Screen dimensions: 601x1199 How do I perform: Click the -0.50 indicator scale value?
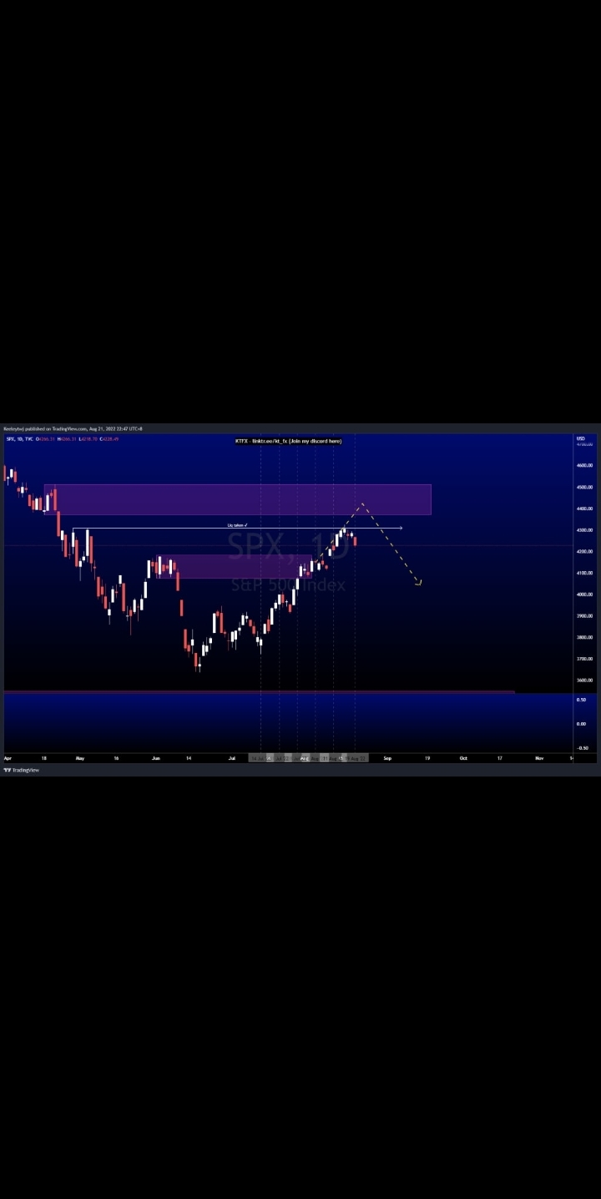[582, 748]
